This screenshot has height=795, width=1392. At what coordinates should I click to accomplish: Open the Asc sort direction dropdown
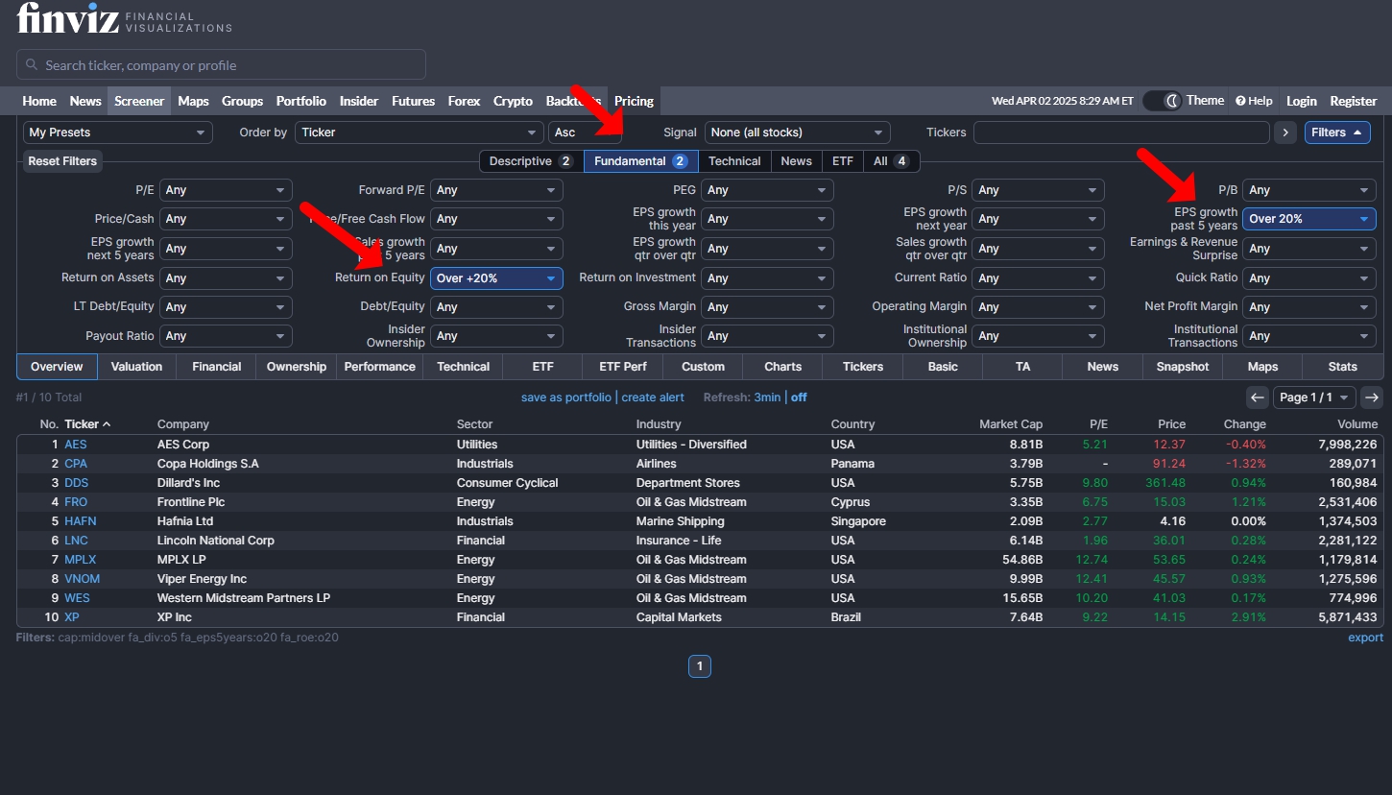click(586, 132)
